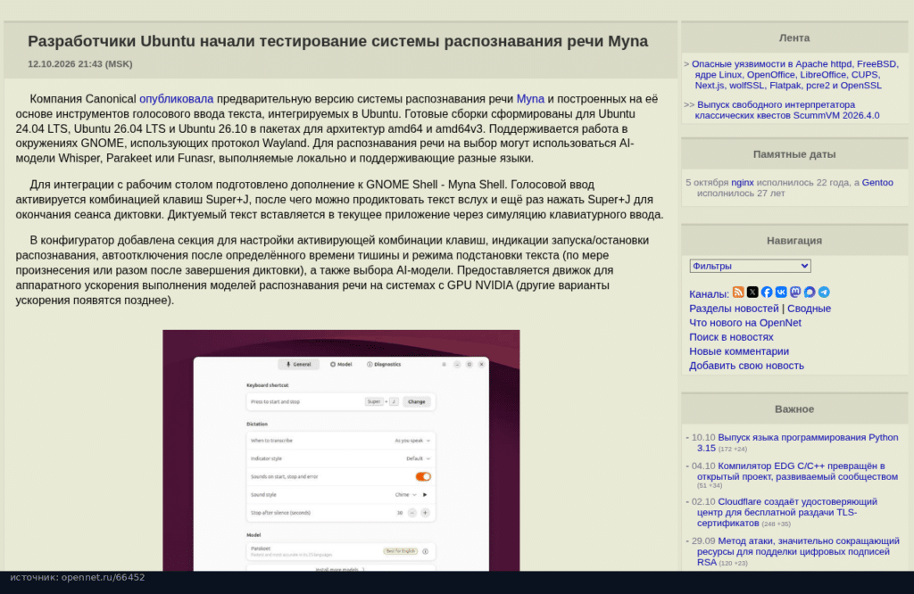
Task: Click the Каналы: label link
Action: 709,294
